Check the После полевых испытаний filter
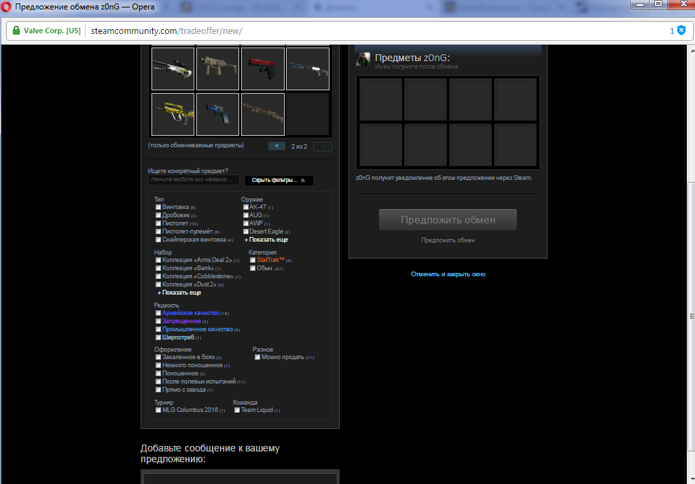The image size is (695, 484). pyautogui.click(x=158, y=381)
